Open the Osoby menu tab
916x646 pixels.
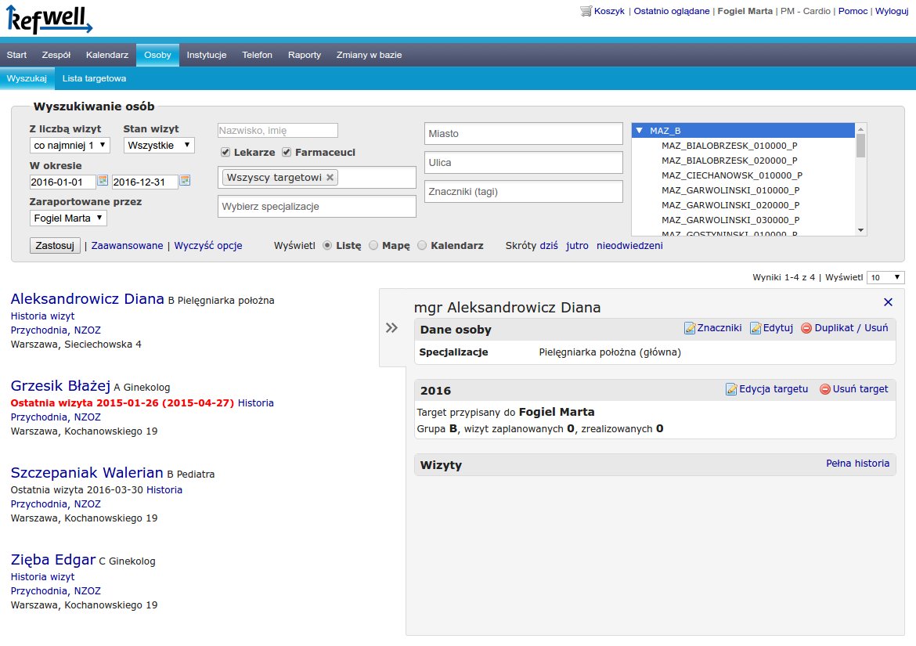pyautogui.click(x=157, y=55)
